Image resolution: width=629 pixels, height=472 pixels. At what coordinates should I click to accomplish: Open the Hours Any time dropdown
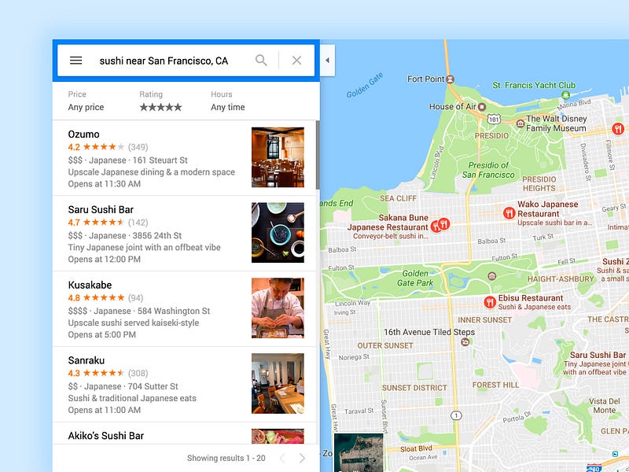[x=228, y=101]
